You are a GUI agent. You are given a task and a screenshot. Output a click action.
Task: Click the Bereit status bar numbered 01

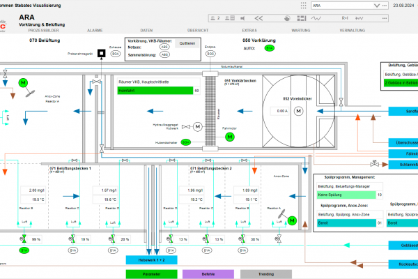point(346,223)
